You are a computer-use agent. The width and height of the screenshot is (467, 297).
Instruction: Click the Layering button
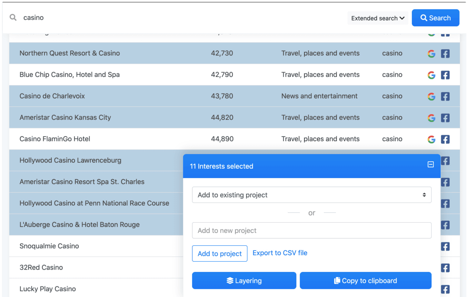tap(244, 281)
